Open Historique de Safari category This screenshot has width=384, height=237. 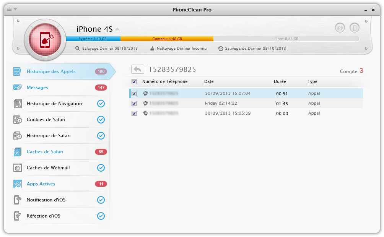(60, 136)
